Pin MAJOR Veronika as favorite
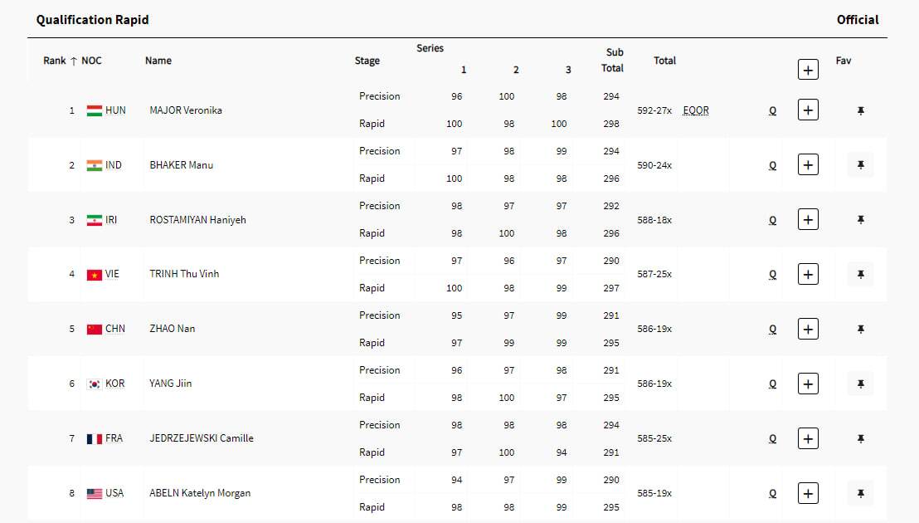 click(x=860, y=110)
